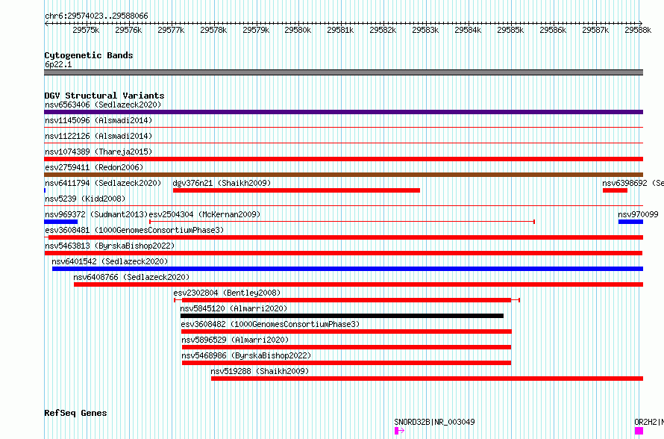This screenshot has width=664, height=439.
Task: Select the black nsv5845120 variant bar
Action: coord(342,316)
